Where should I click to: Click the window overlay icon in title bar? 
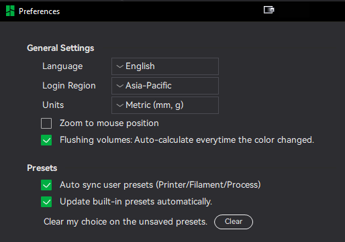[268, 10]
